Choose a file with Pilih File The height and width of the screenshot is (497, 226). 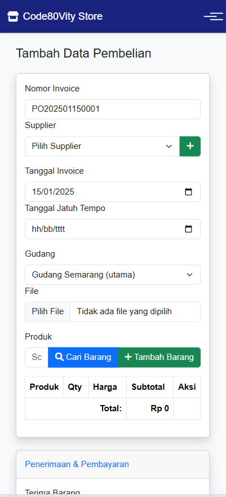coord(47,311)
